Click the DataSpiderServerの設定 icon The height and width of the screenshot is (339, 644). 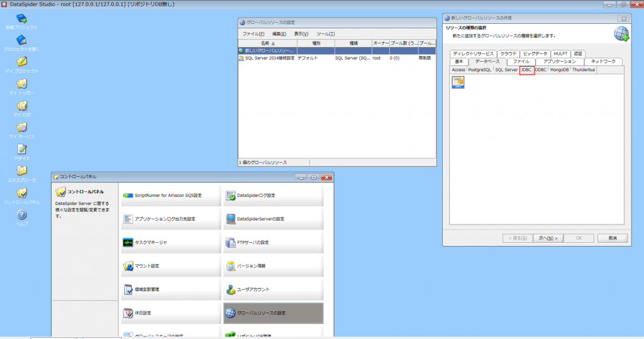click(x=230, y=219)
